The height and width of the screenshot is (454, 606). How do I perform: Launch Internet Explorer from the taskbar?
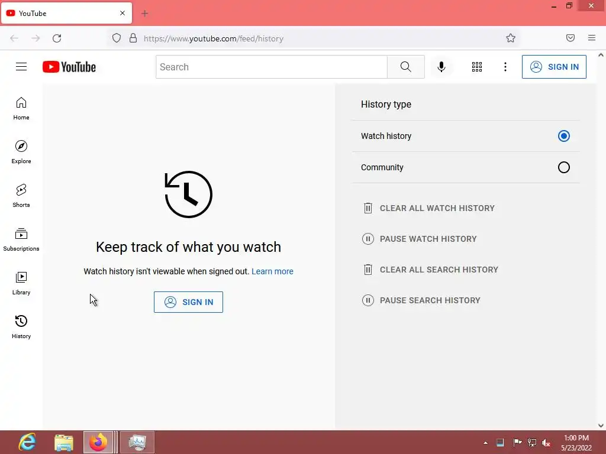(27, 442)
